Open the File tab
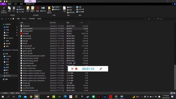This screenshot has height=99, width=176. (3, 4)
